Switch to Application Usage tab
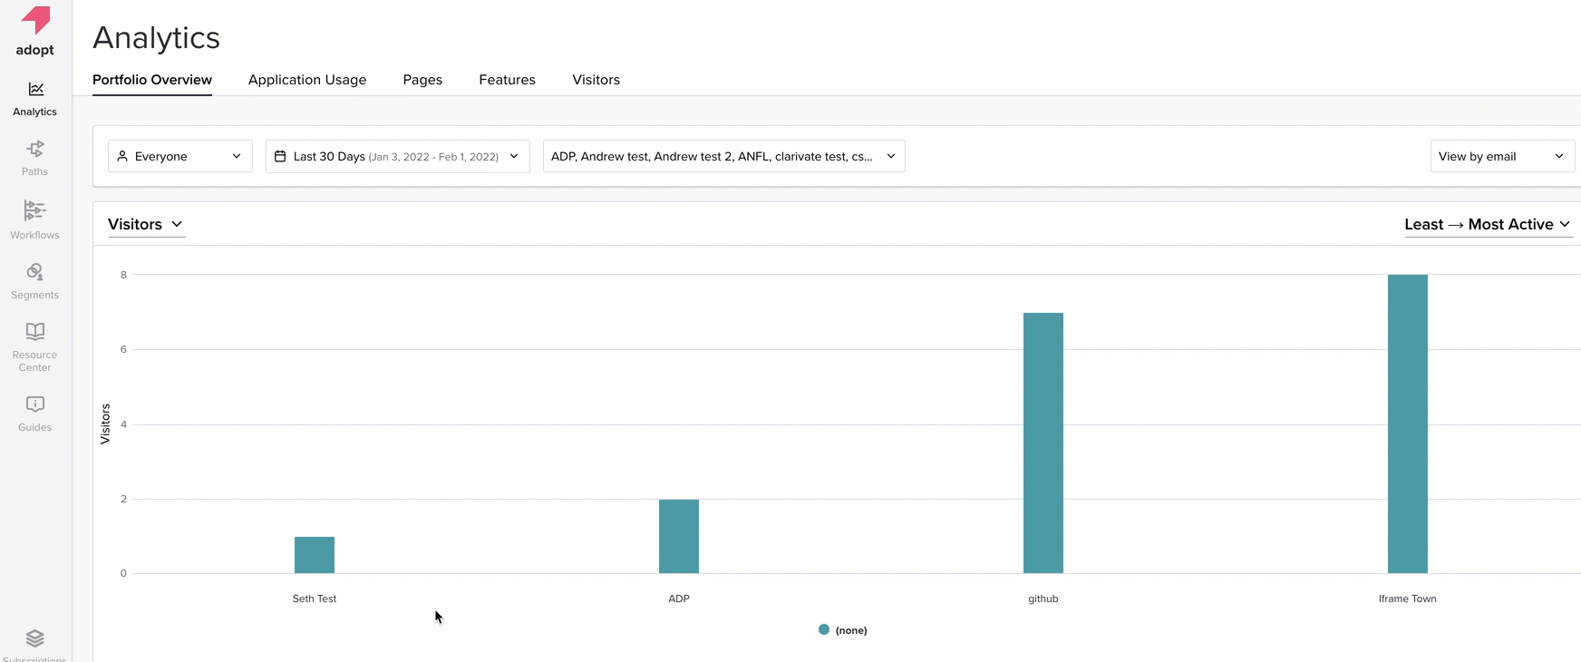This screenshot has height=662, width=1581. click(x=307, y=80)
